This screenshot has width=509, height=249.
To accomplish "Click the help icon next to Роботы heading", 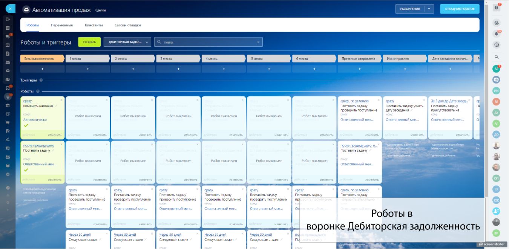I will tap(38, 92).
